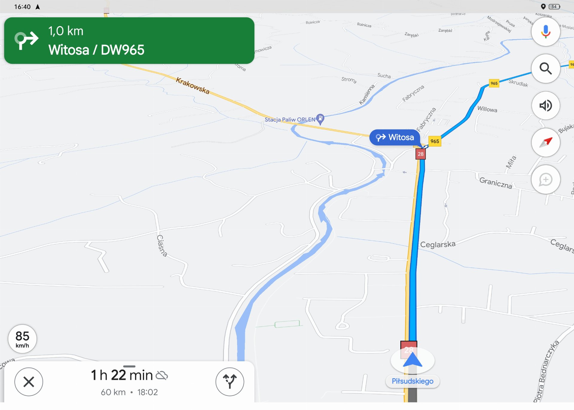Pull up the trip sheet handle bar
The width and height of the screenshot is (574, 410).
point(129,366)
